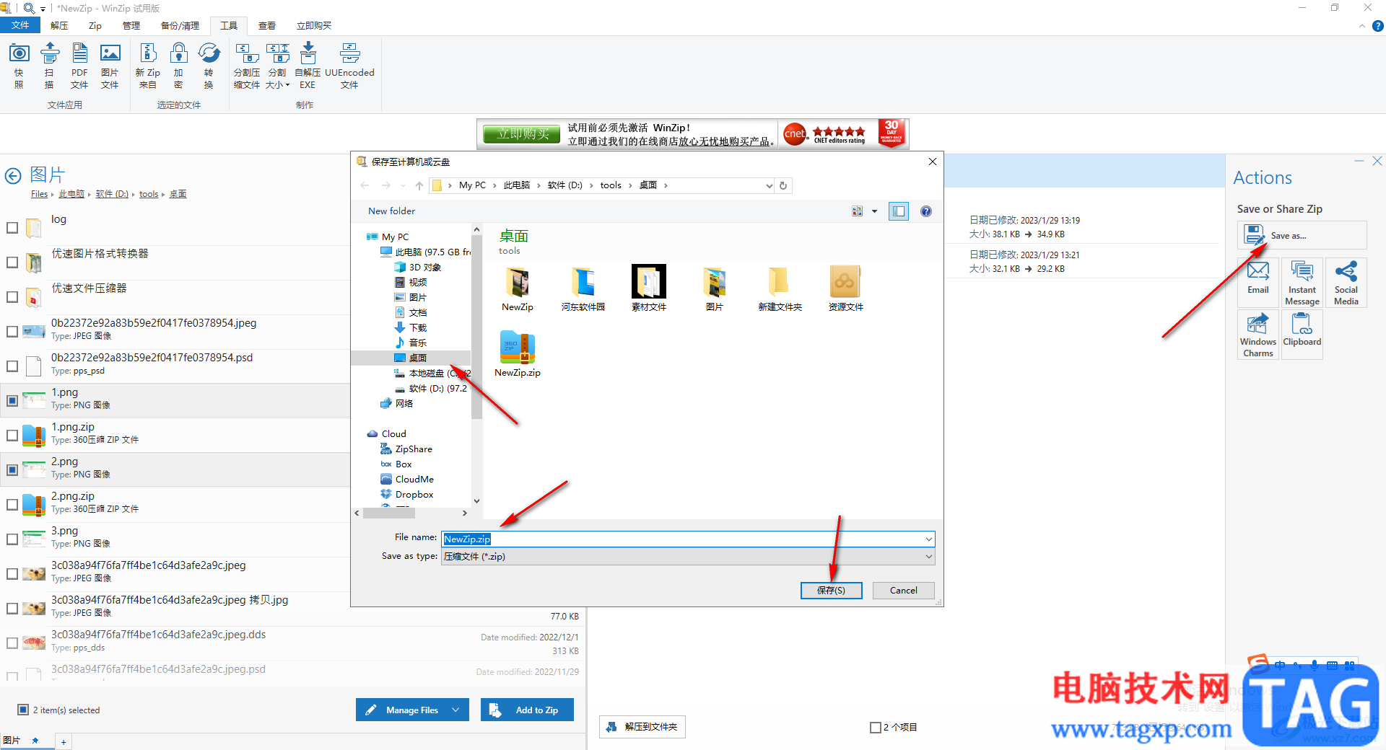The image size is (1386, 750).
Task: Click the 转换 convert icon
Action: point(209,65)
